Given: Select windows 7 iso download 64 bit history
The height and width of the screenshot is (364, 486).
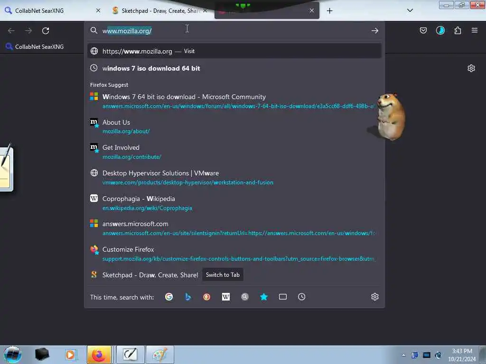Looking at the screenshot, I should click(x=234, y=68).
